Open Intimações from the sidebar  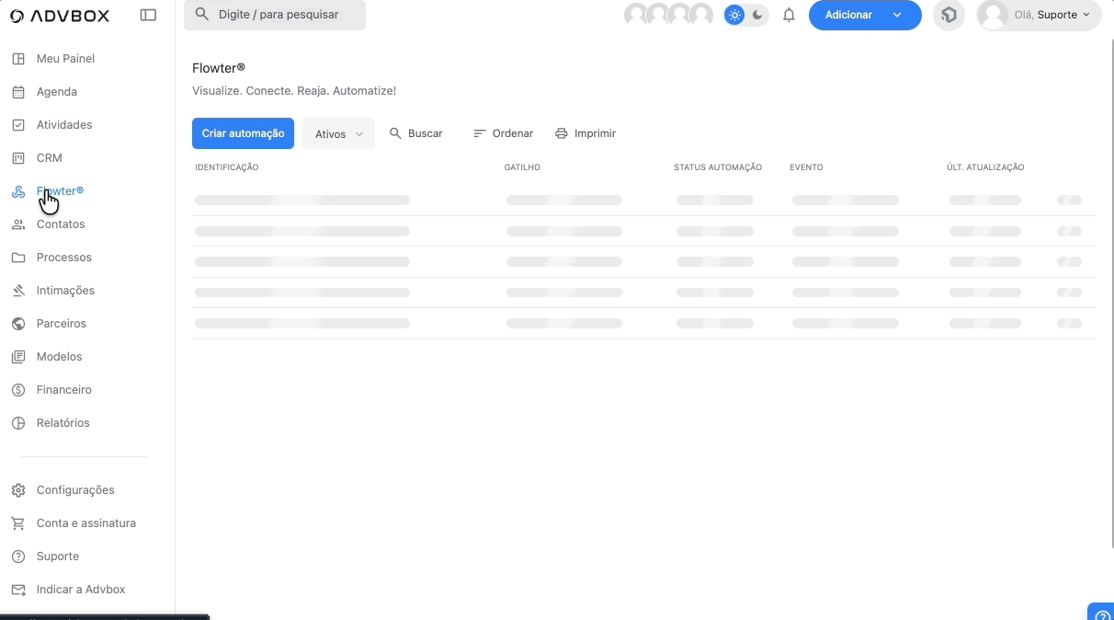click(x=65, y=291)
